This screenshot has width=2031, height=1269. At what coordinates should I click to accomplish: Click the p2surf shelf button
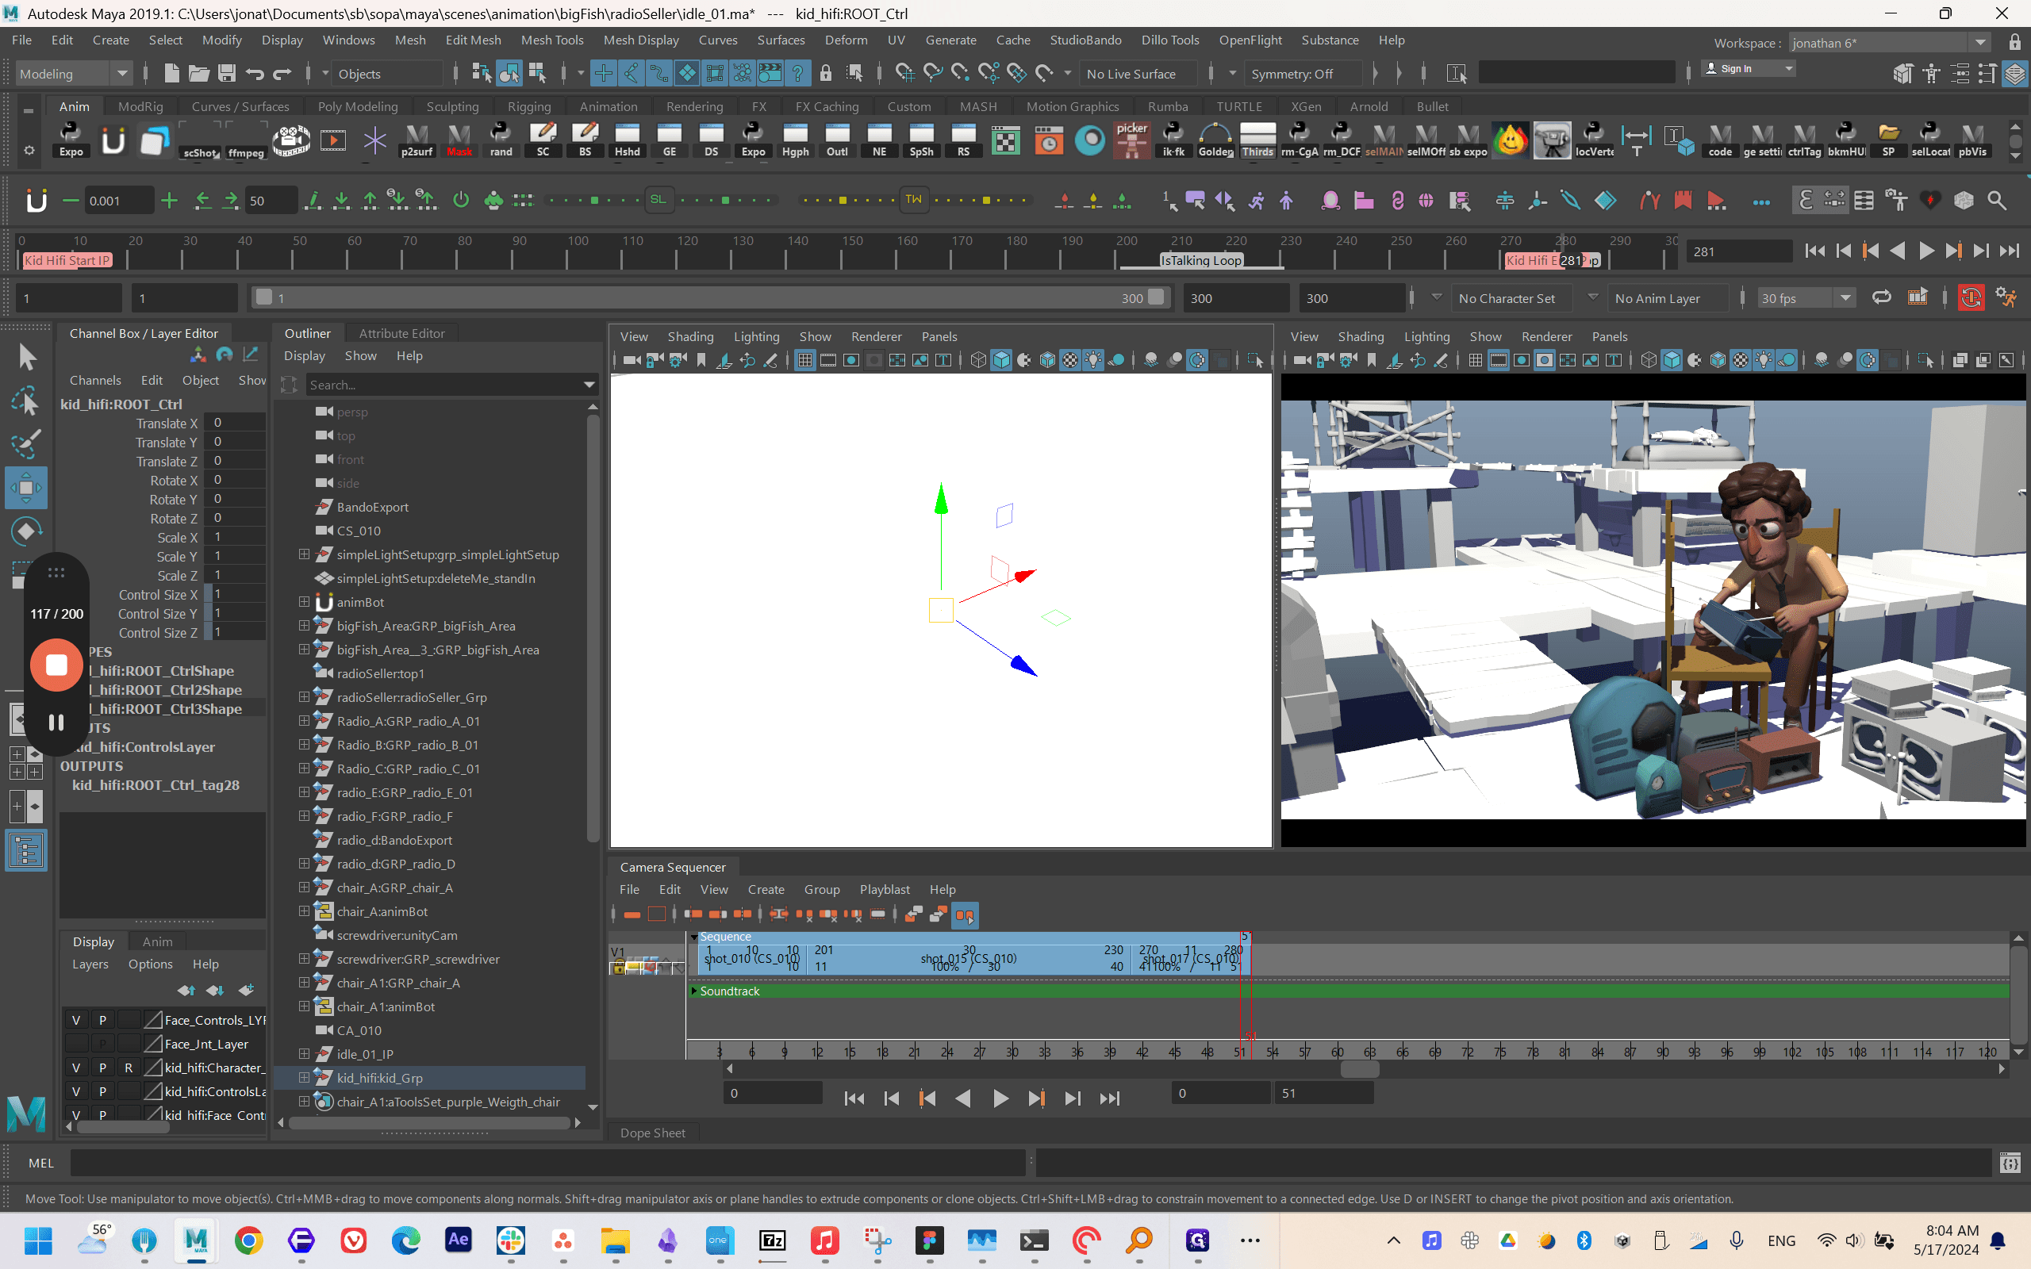[x=417, y=140]
